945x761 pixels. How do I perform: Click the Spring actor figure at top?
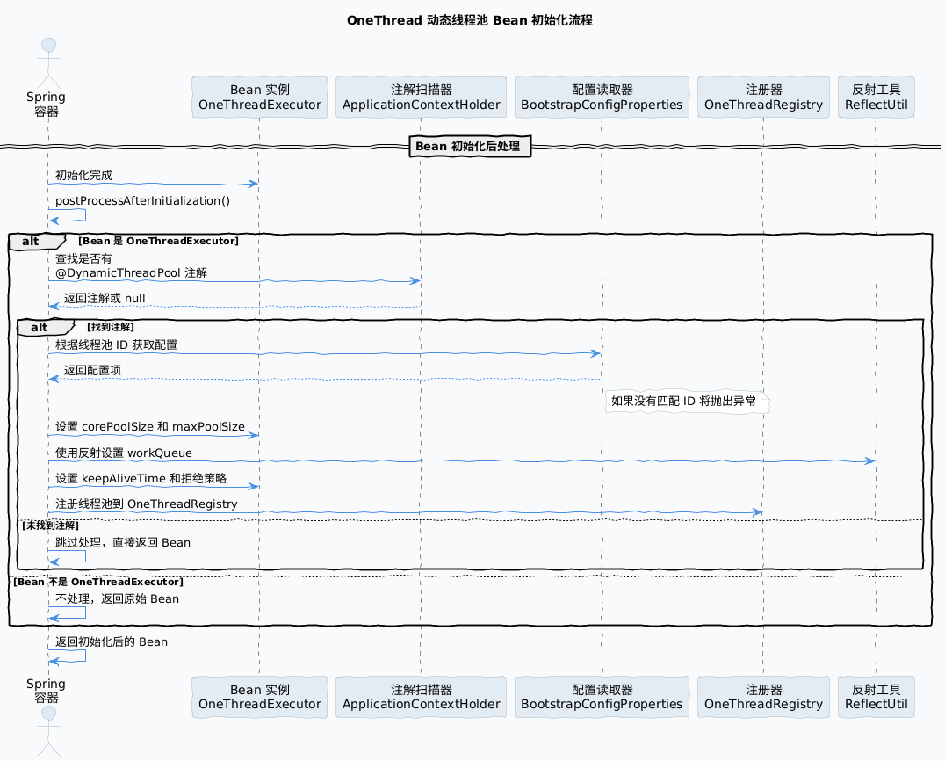click(x=48, y=63)
